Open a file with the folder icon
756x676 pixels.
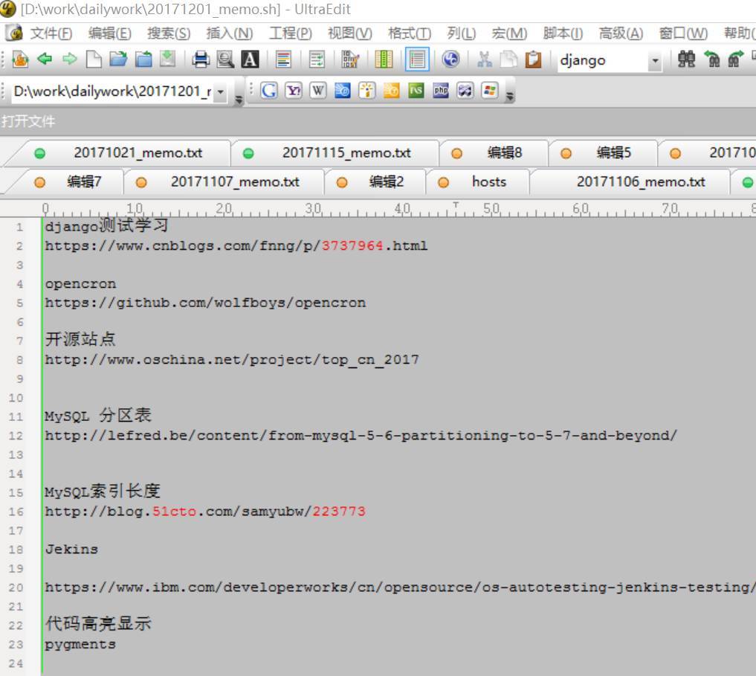click(x=118, y=59)
